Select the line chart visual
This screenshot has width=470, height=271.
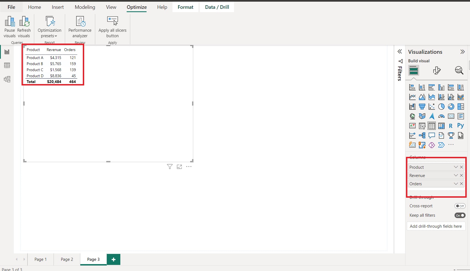point(412,97)
